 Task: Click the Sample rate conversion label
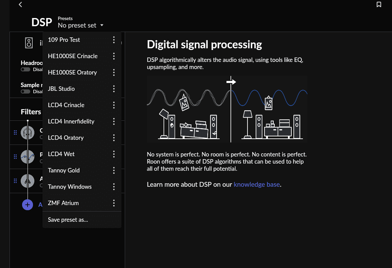point(32,85)
